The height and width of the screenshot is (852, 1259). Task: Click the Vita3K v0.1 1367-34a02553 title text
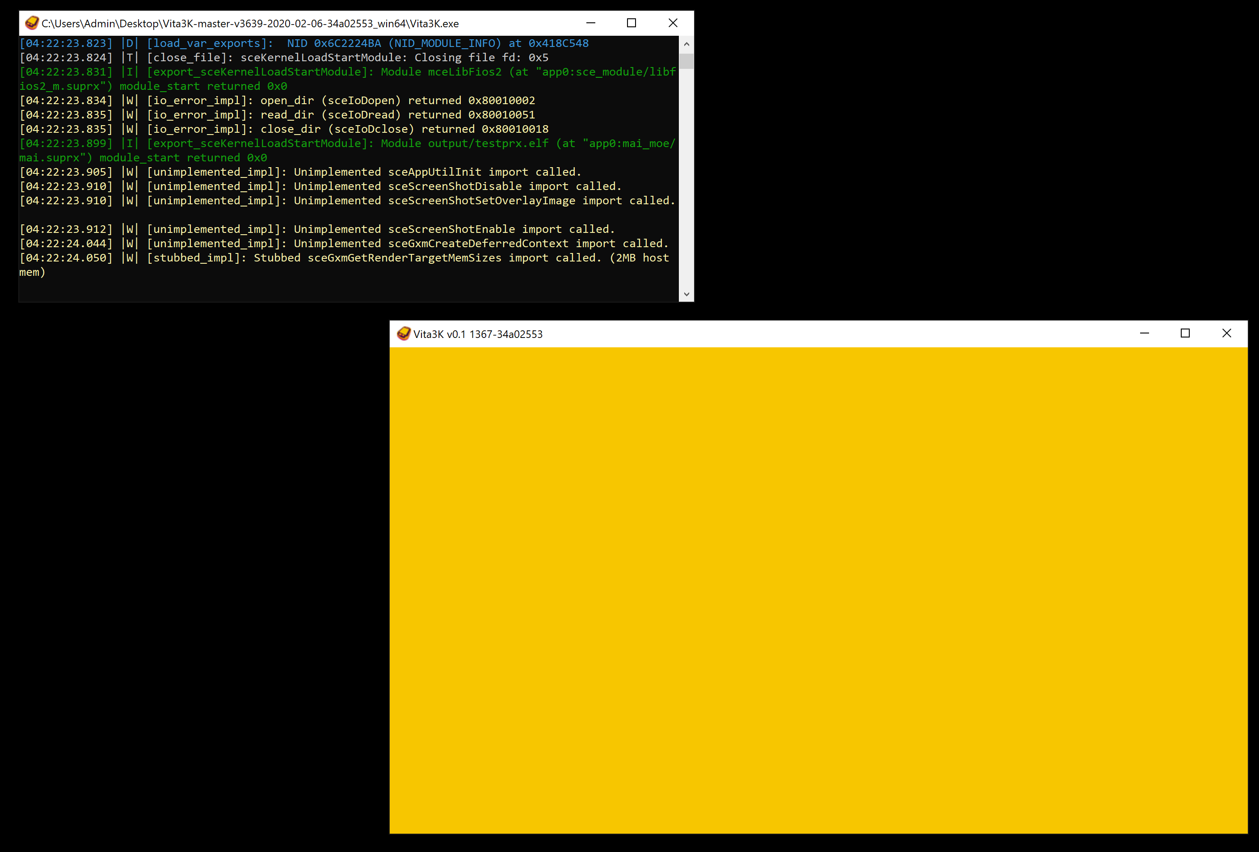(477, 334)
